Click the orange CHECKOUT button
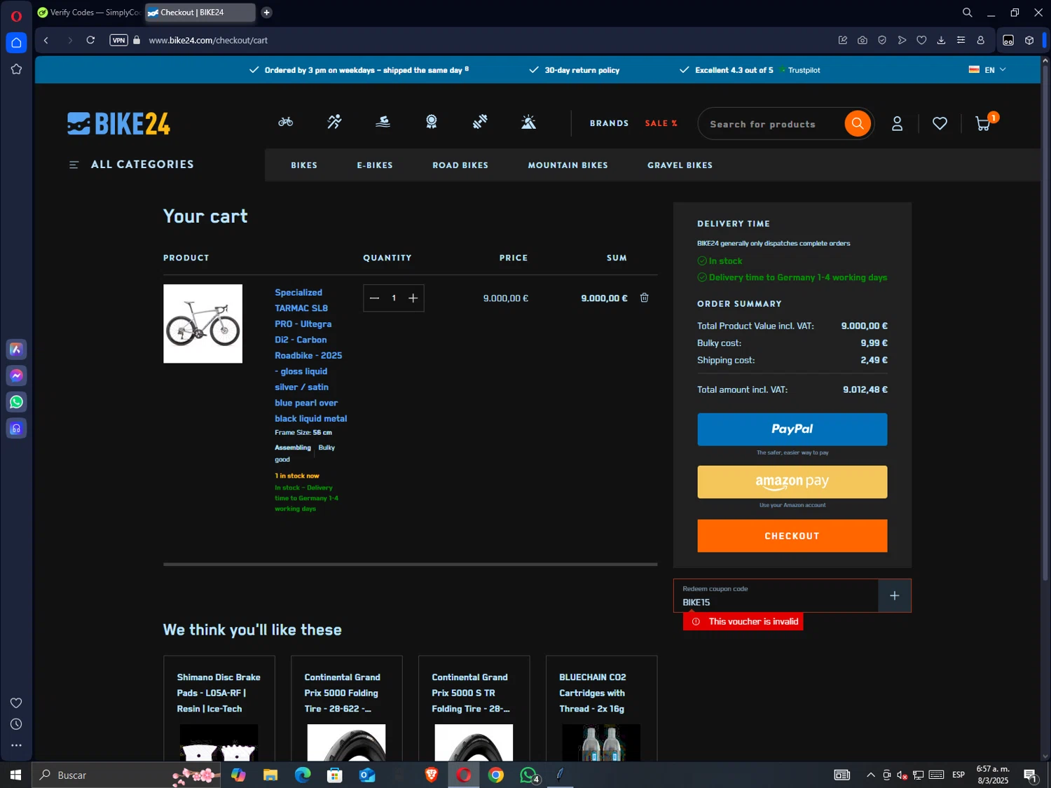Screen dimensions: 1051x788 tap(792, 536)
